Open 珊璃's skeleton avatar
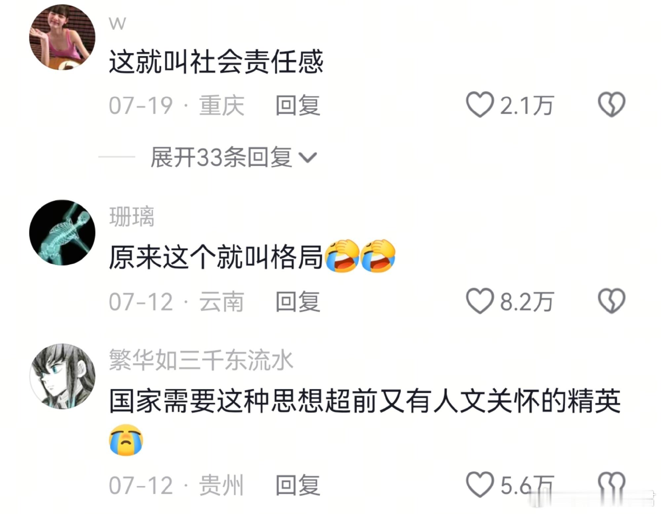Screen dimensions: 661x514 click(62, 232)
